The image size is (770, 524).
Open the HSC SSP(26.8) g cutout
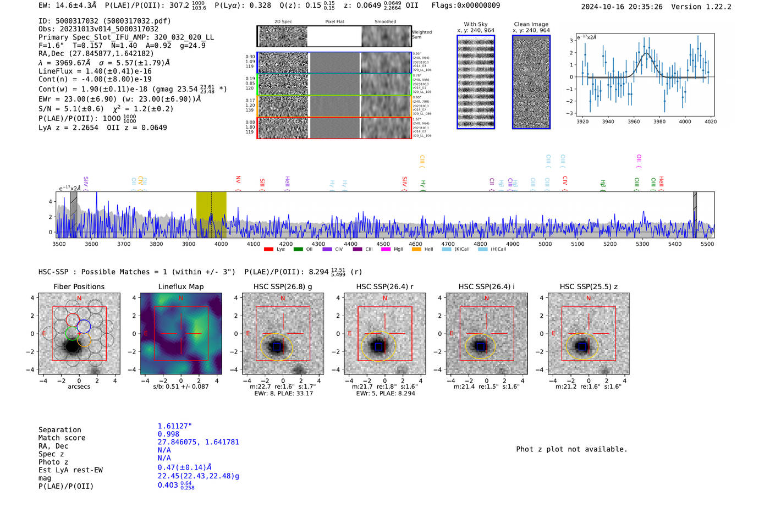(283, 334)
